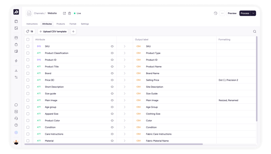Click mapping icon in Material row
Screen dimensions: 271x154
(112, 141)
